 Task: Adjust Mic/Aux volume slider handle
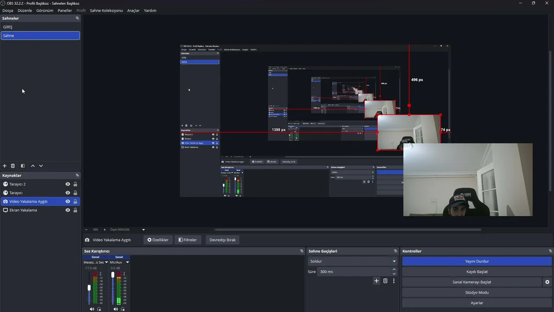pos(113,275)
